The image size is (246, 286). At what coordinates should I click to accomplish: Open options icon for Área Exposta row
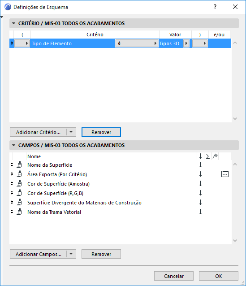(x=224, y=174)
